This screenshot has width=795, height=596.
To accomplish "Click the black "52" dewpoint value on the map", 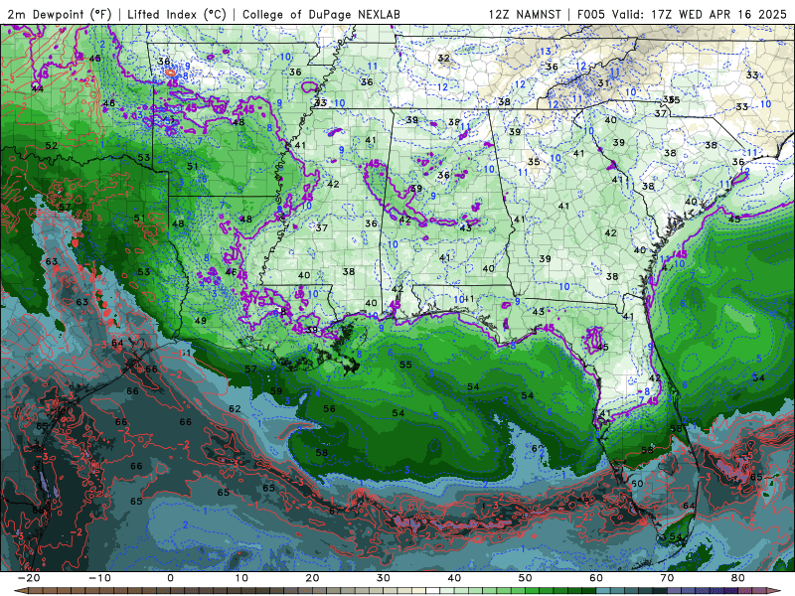I will click(52, 145).
